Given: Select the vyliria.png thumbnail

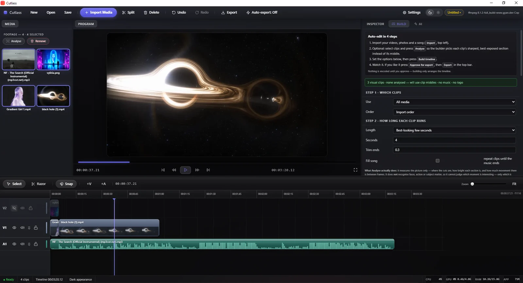Looking at the screenshot, I should tap(53, 59).
